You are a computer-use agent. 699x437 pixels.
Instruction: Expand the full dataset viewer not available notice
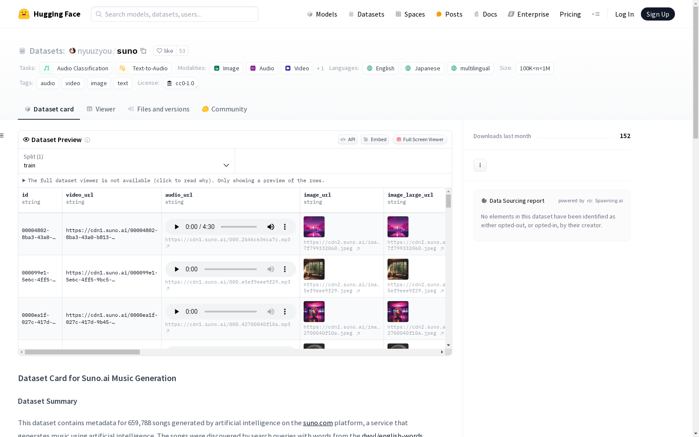(x=173, y=180)
